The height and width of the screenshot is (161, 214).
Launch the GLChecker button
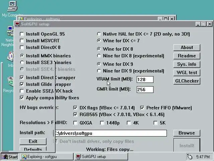[x=187, y=81]
